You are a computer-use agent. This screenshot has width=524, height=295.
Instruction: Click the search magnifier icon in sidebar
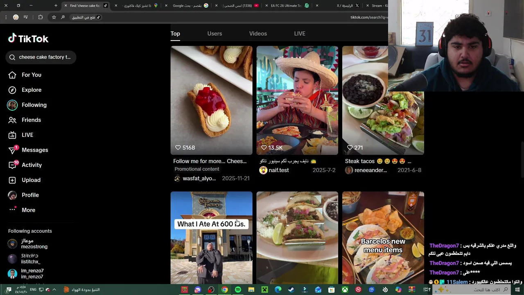(x=12, y=57)
